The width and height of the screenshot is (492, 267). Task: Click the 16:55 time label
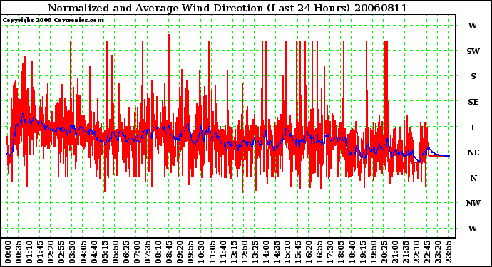(x=319, y=252)
